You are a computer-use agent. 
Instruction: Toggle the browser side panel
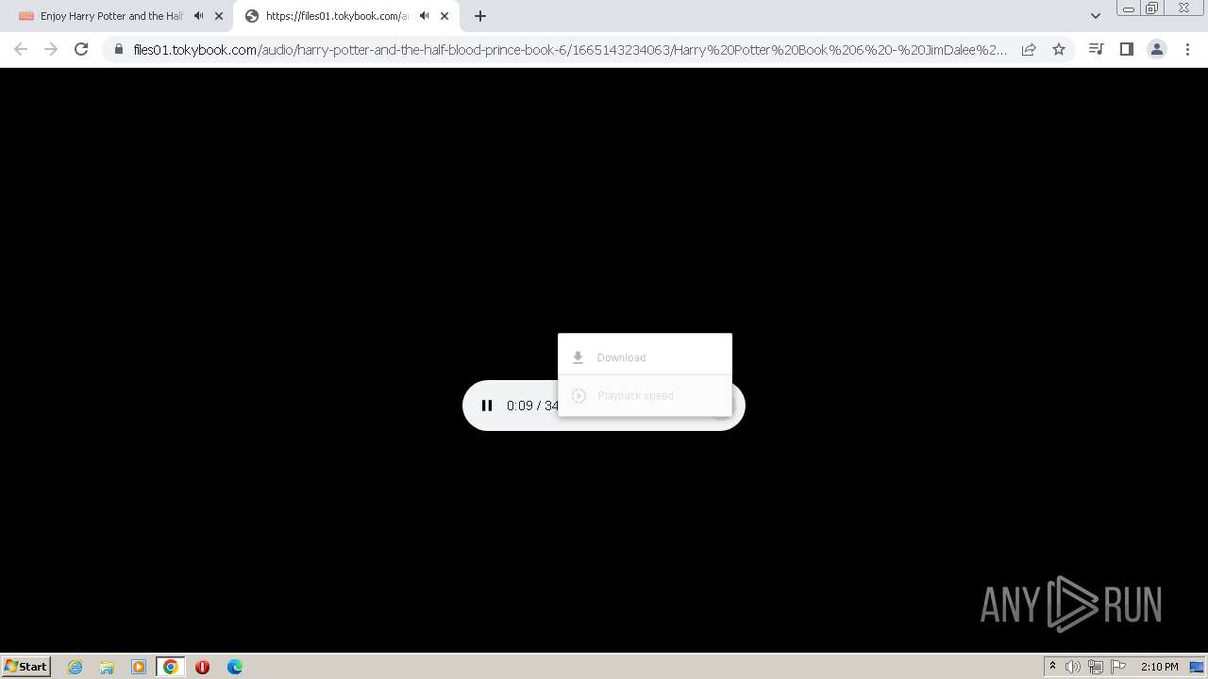tap(1126, 50)
